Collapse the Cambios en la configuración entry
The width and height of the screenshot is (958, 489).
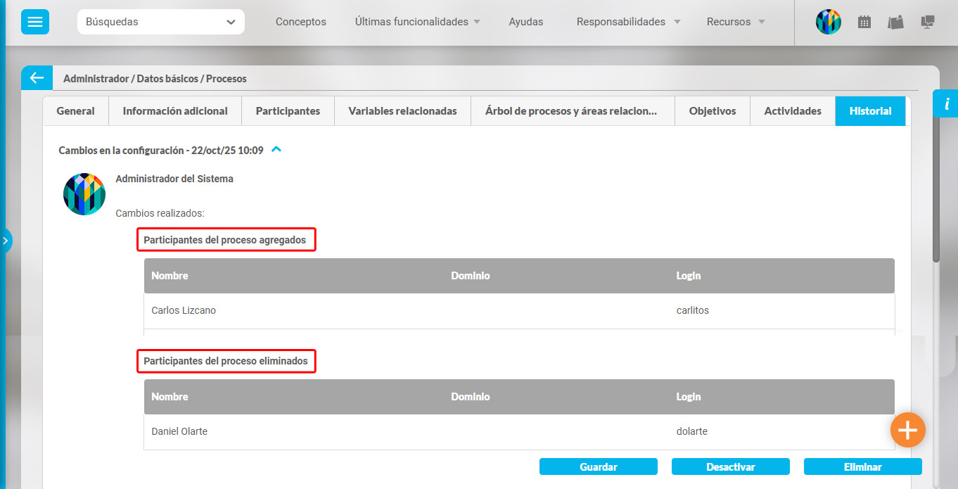point(276,149)
